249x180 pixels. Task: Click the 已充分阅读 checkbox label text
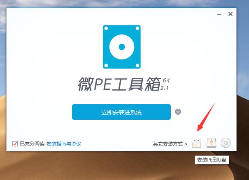[32, 144]
